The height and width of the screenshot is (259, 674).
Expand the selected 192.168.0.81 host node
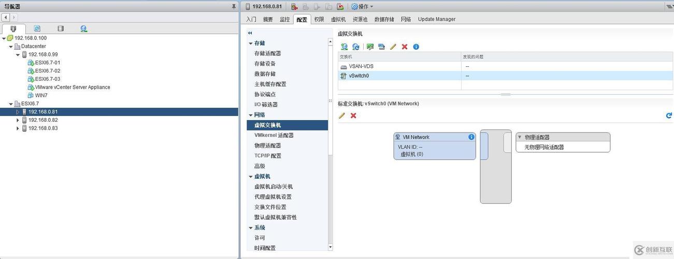point(18,112)
